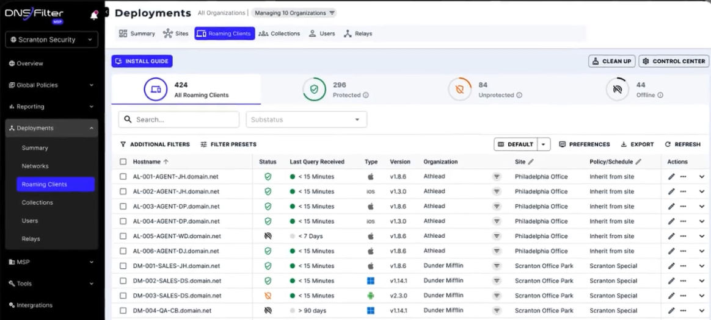The image size is (711, 320).
Task: Switch to the Relays tab
Action: point(358,34)
